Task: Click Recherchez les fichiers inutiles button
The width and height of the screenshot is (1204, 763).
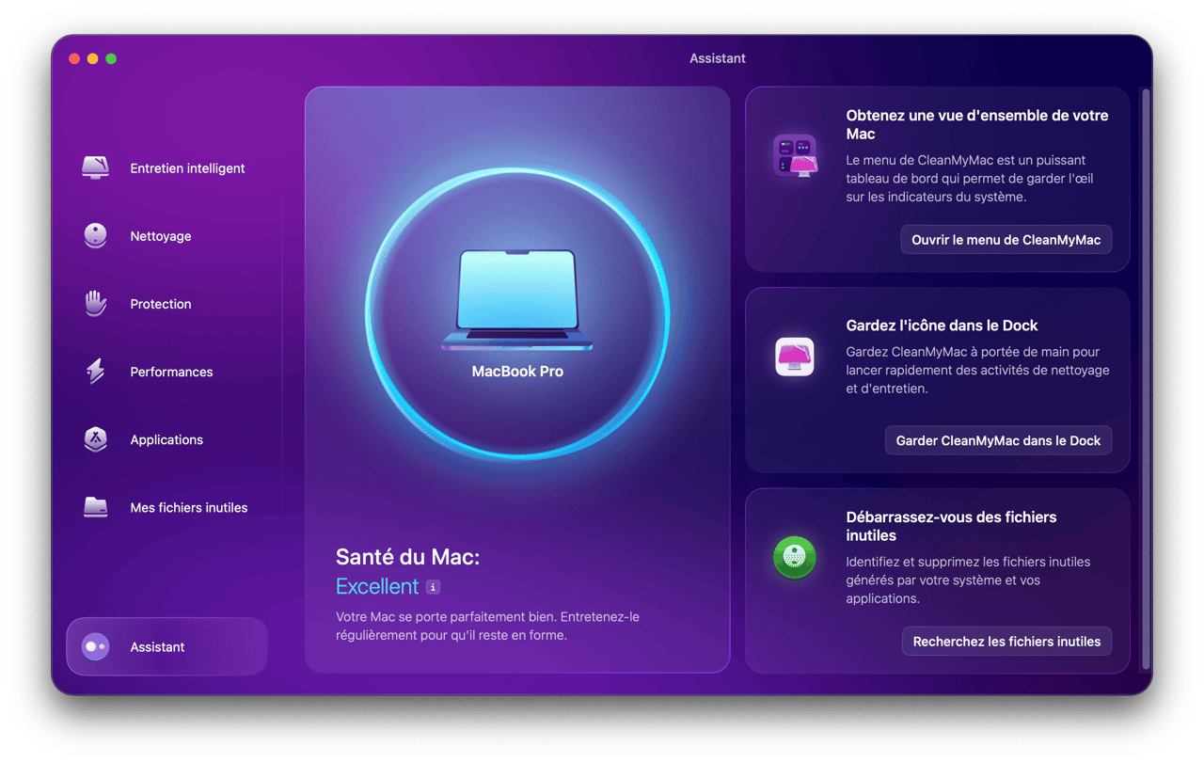Action: (x=1006, y=642)
